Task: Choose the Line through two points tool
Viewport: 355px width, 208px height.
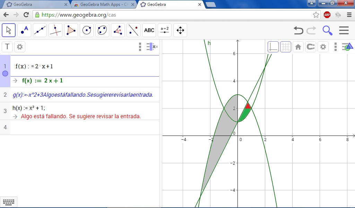Action: (40, 30)
